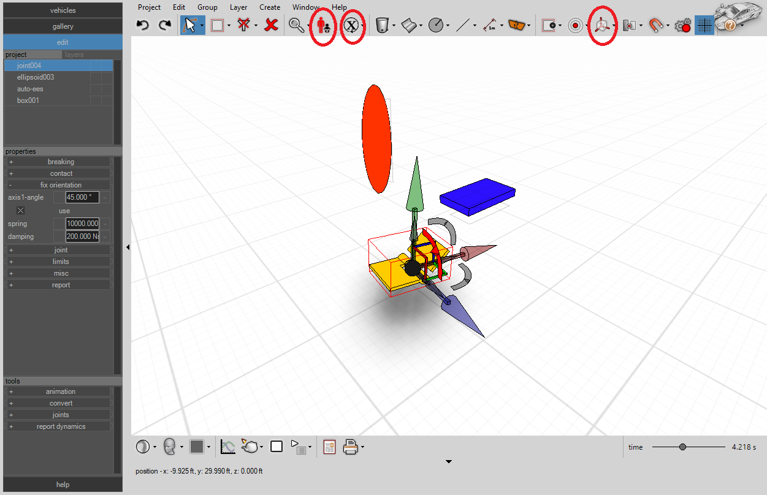Click the red magnet snap icon
The height and width of the screenshot is (495, 767).
(x=656, y=25)
